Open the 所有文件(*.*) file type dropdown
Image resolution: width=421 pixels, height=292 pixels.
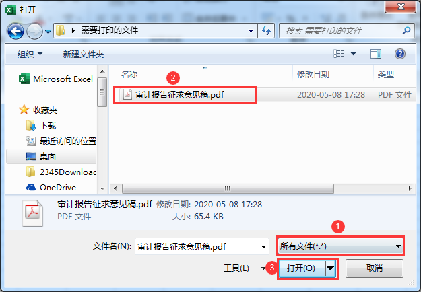(x=340, y=246)
